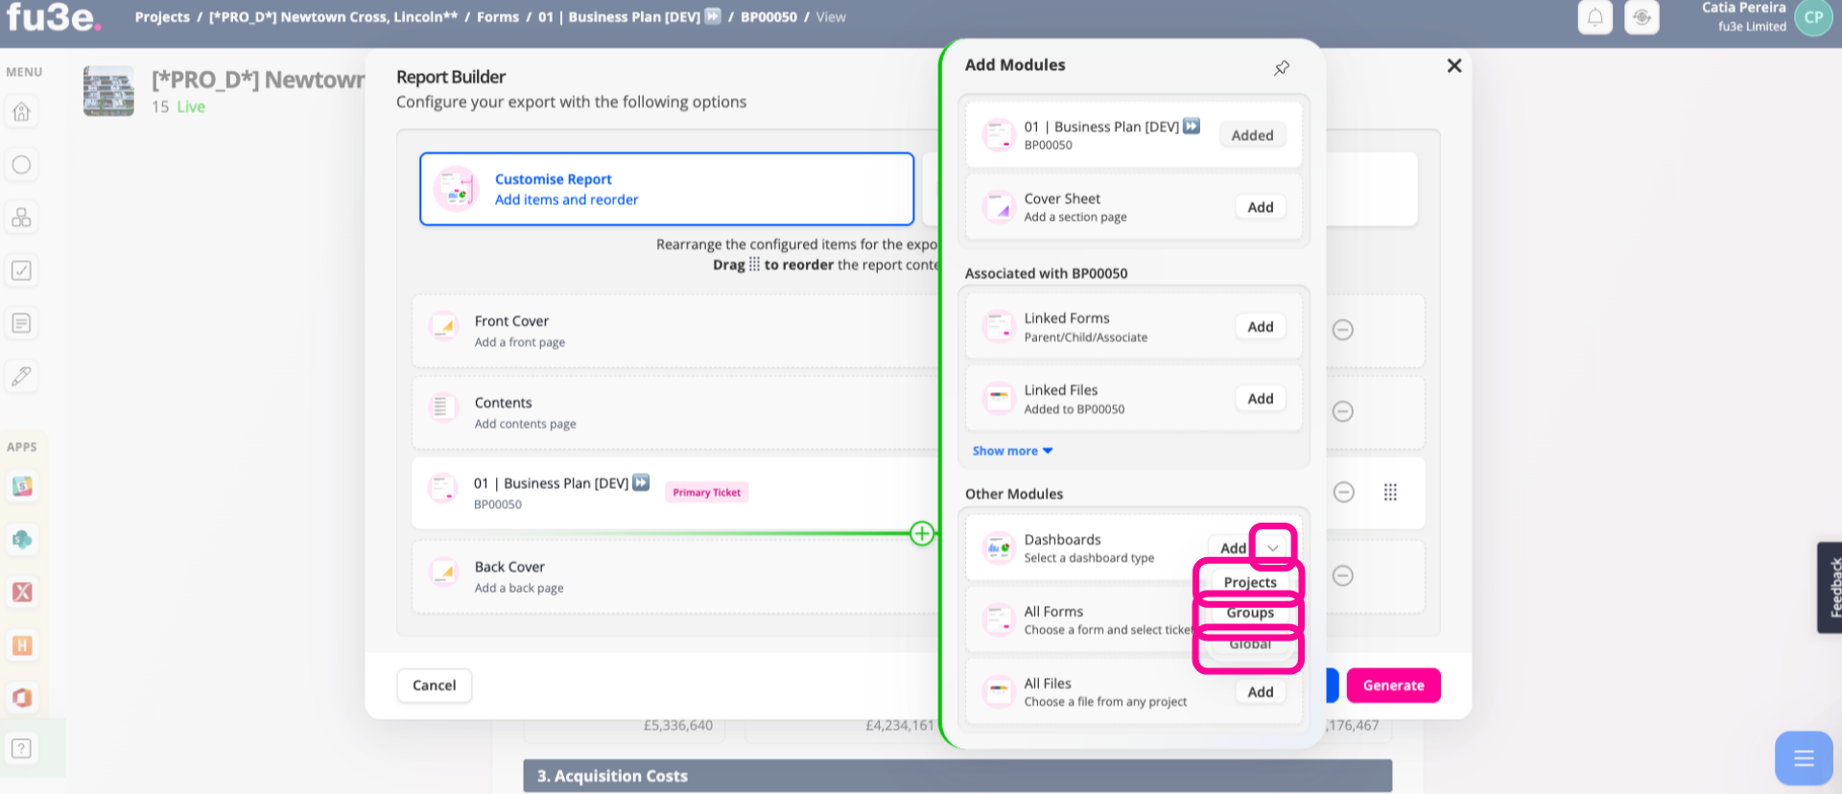The image size is (1842, 794).
Task: Click the Generate button
Action: click(1393, 686)
